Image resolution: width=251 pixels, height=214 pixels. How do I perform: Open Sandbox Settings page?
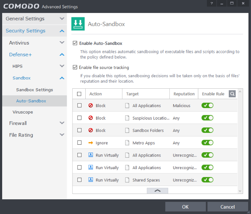(34, 90)
